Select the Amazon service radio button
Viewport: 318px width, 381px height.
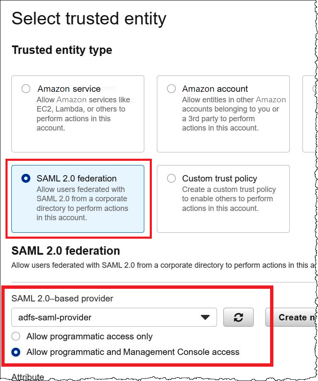click(26, 89)
